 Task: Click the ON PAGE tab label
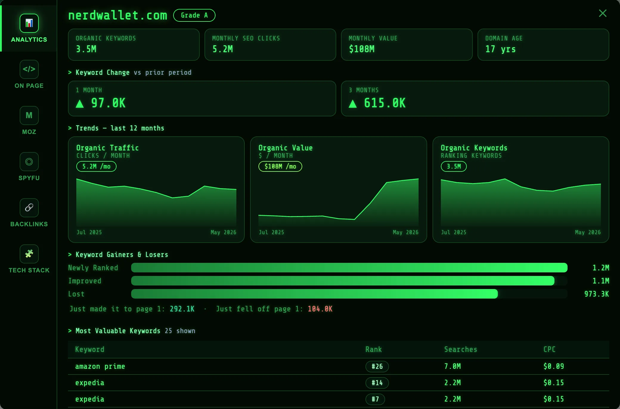point(29,86)
